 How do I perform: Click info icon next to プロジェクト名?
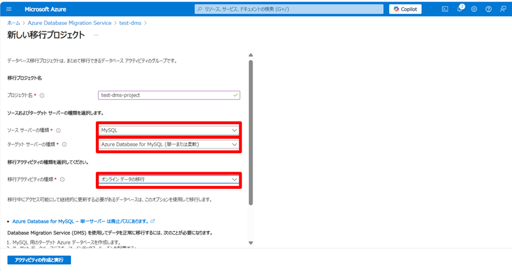click(42, 95)
